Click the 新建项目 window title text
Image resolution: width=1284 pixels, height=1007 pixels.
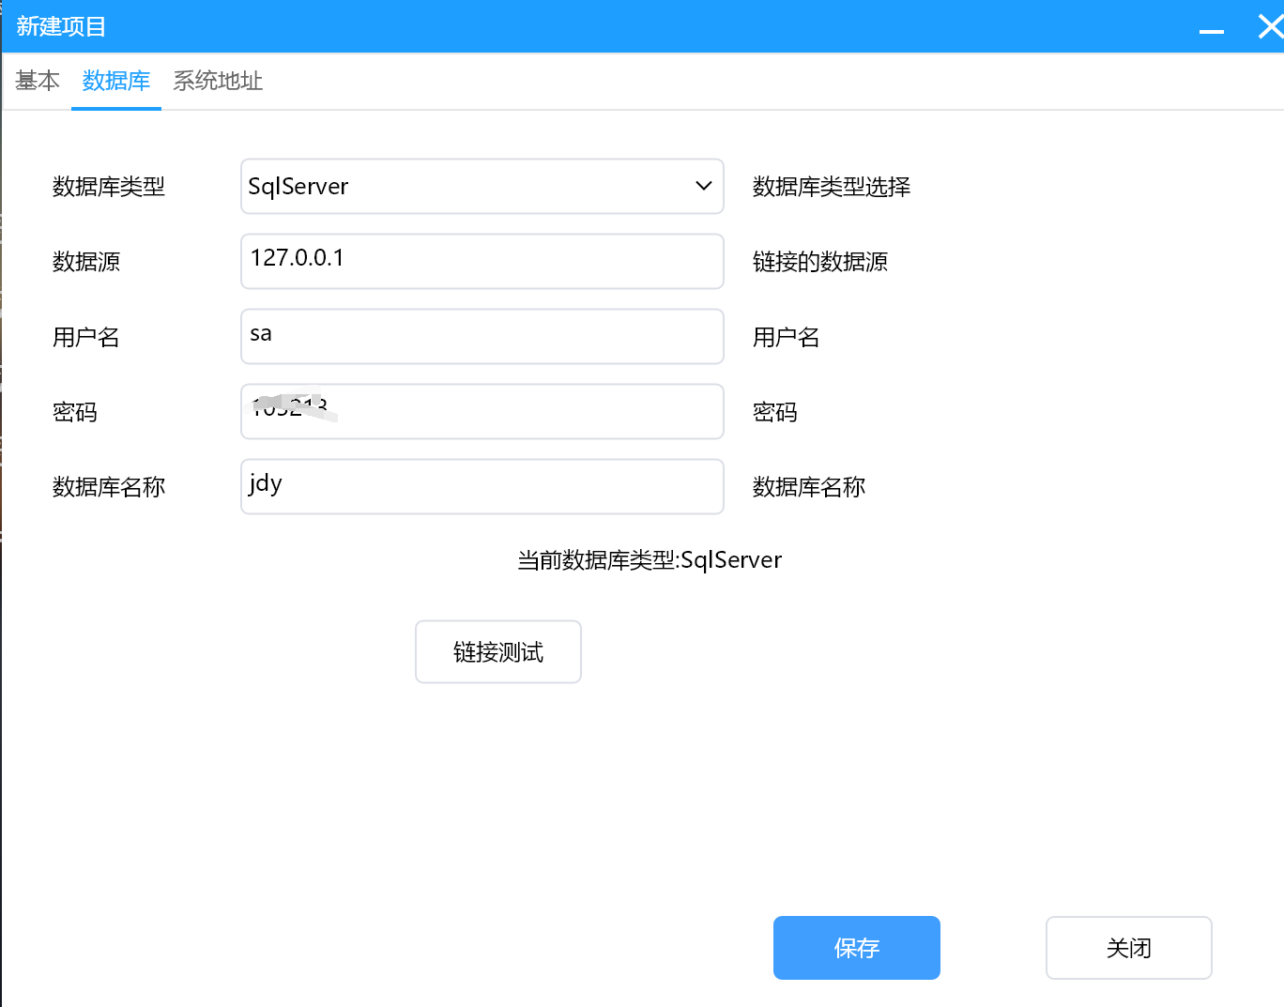click(x=61, y=26)
